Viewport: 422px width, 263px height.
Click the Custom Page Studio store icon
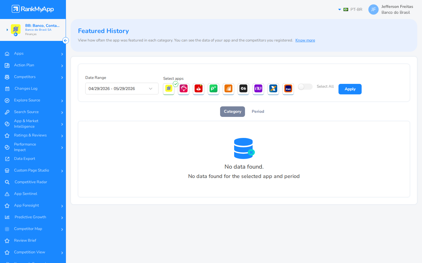7,171
